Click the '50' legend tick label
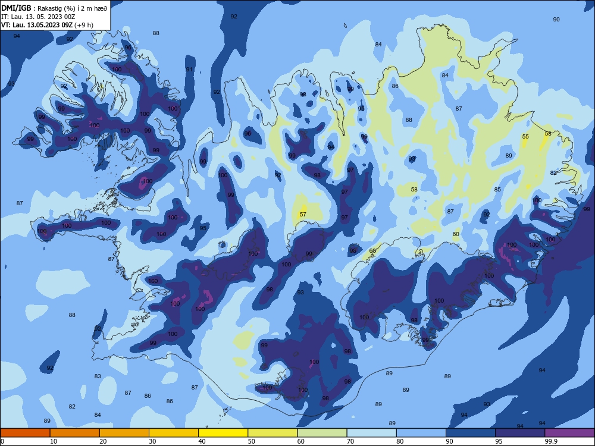The width and height of the screenshot is (595, 446). [252, 441]
